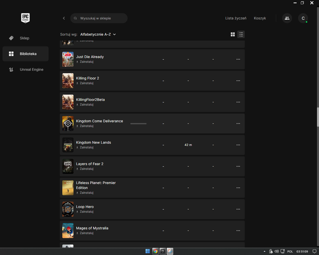Open options menu for Kingdom New Lands
Image resolution: width=319 pixels, height=255 pixels.
238,145
